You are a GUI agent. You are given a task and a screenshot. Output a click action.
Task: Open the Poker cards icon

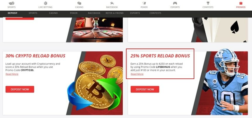tap(144, 3)
